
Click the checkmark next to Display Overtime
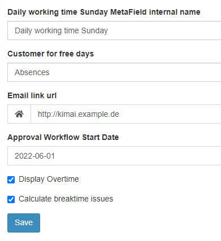(11, 179)
